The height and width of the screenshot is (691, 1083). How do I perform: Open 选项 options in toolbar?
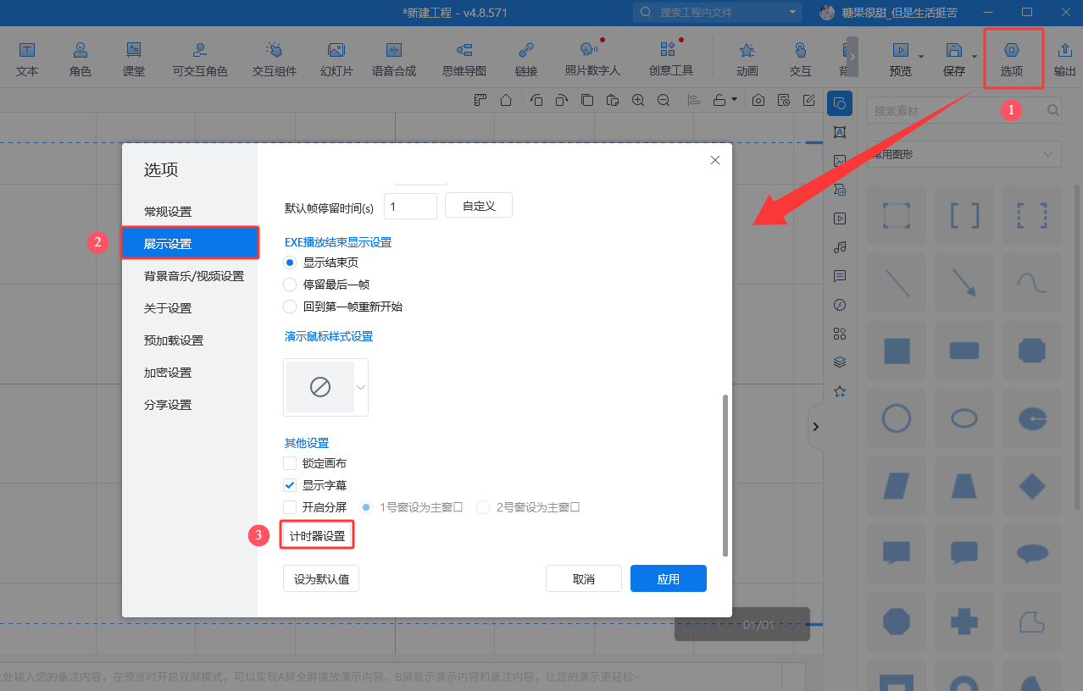click(1012, 58)
